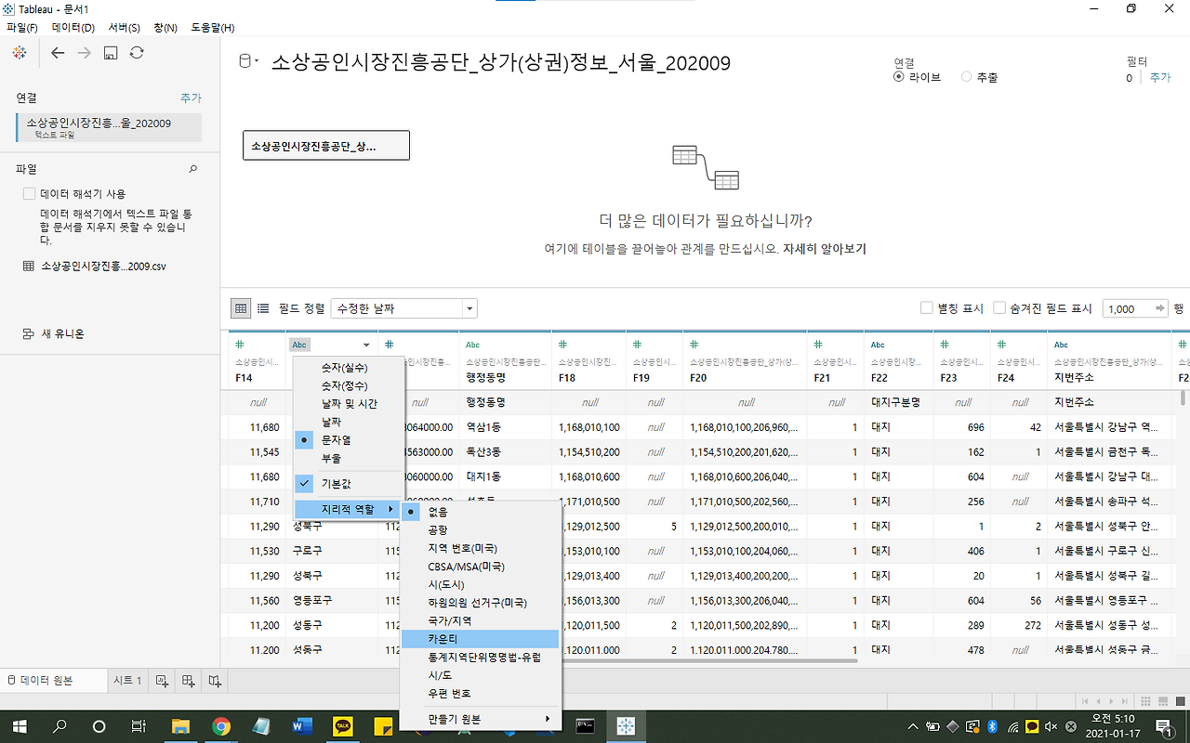The width and height of the screenshot is (1190, 743).
Task: Click the forward arrow in the toolbar
Action: (x=84, y=53)
